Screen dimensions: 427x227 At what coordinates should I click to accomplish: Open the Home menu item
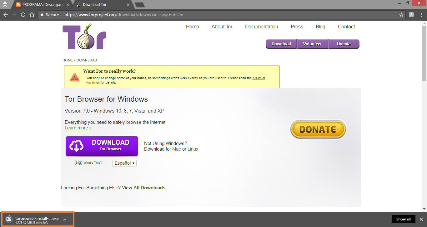pos(193,27)
